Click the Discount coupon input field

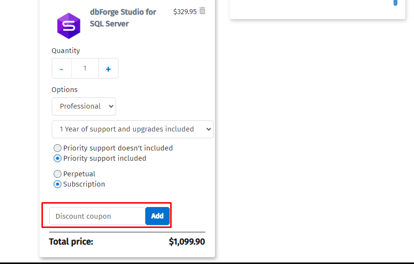[x=97, y=216]
